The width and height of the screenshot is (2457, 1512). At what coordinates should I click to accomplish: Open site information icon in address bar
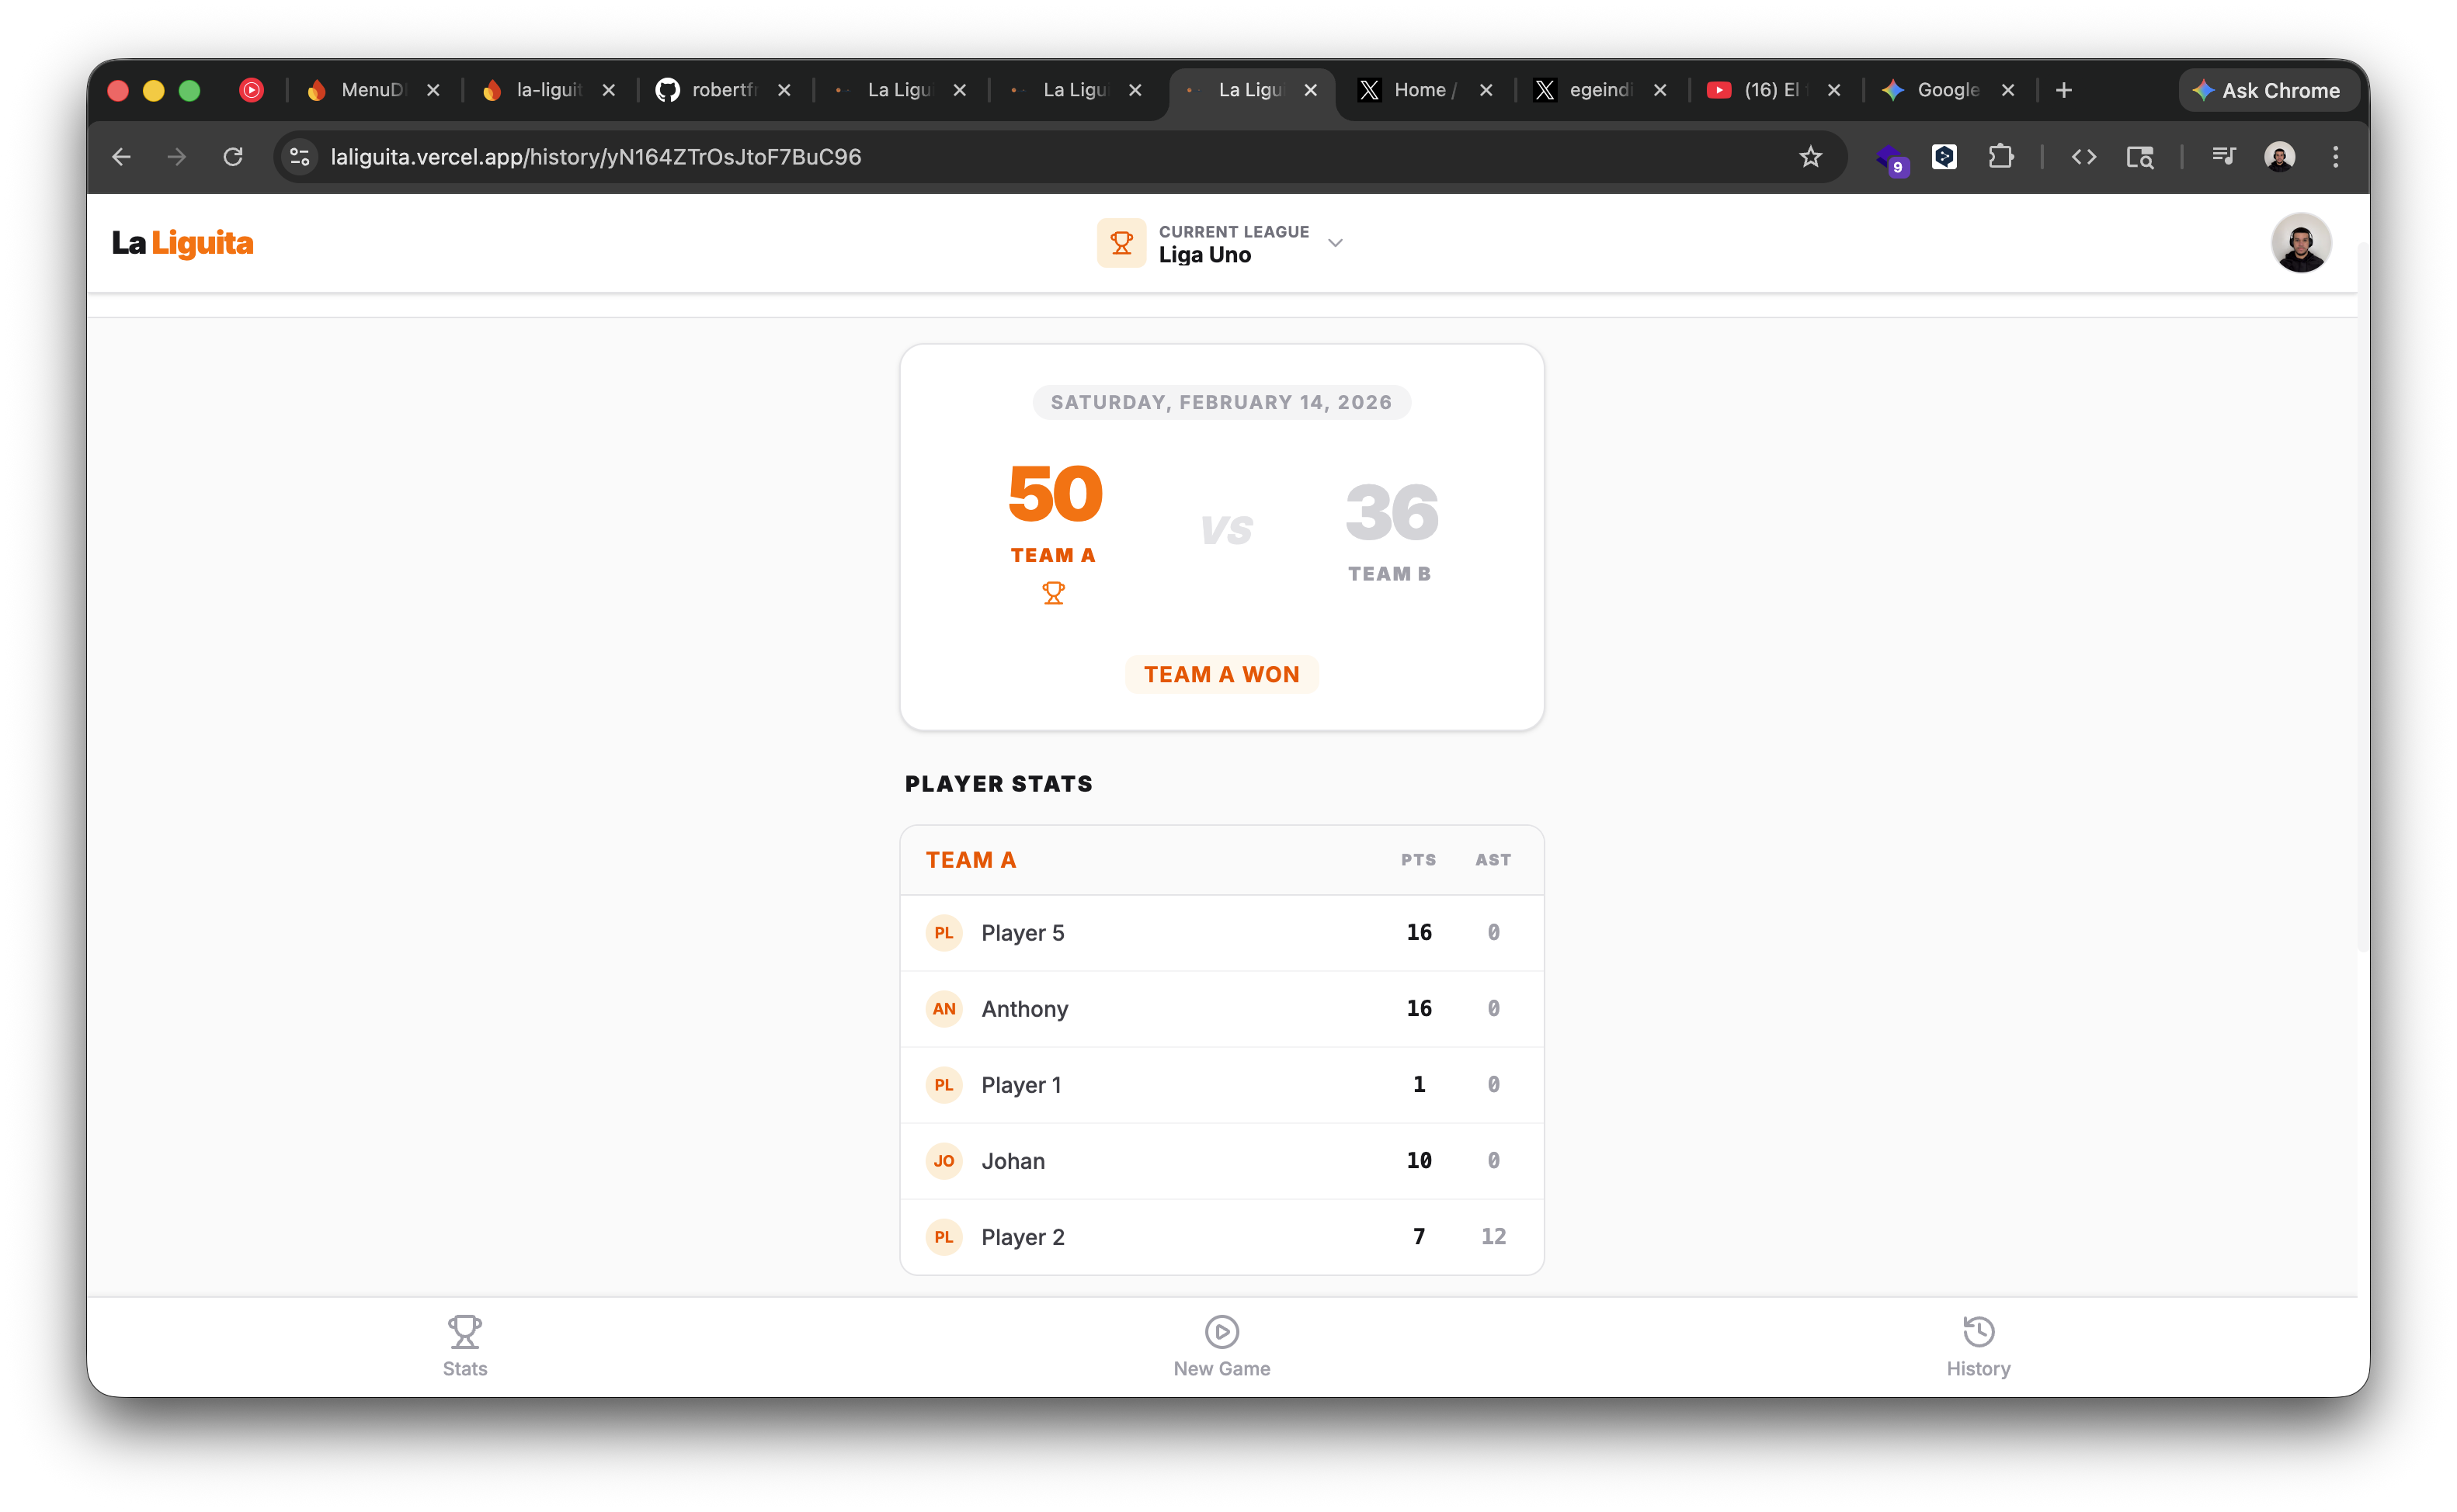click(x=299, y=157)
